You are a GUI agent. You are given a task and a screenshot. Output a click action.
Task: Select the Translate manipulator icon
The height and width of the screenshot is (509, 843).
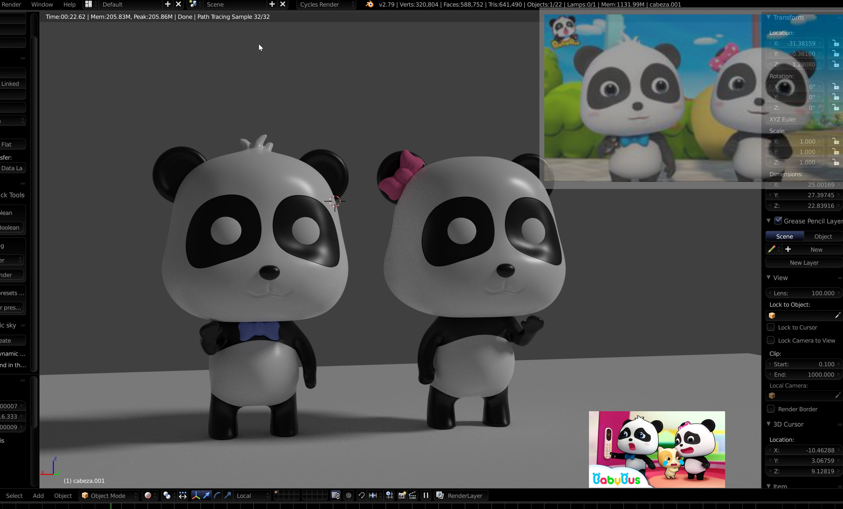click(207, 496)
